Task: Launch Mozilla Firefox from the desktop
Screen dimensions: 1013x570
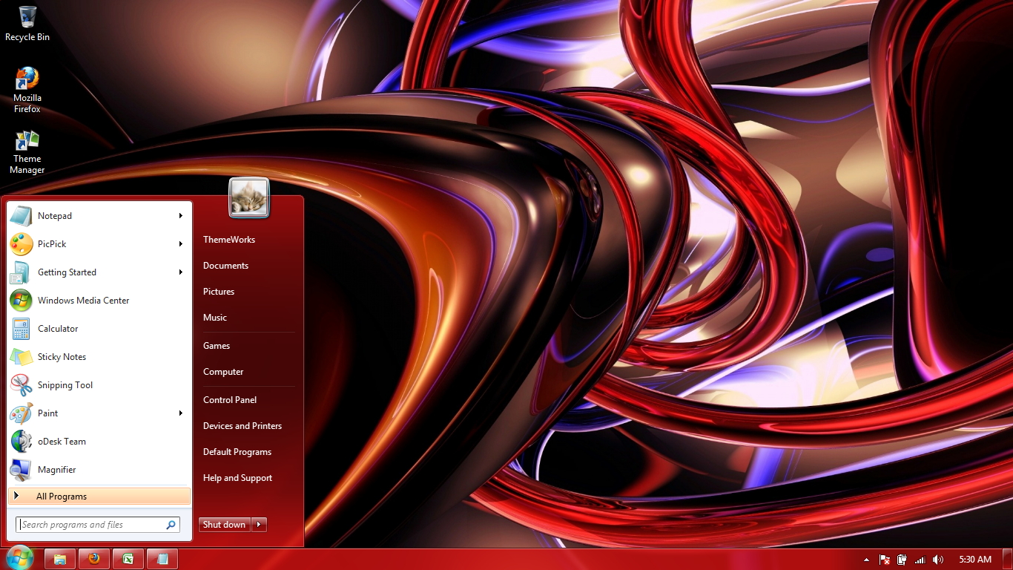Action: (x=27, y=90)
